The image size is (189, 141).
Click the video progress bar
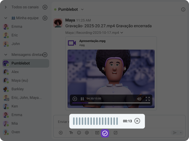111,103
